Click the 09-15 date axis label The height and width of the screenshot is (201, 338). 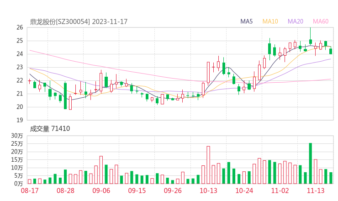pos(137,190)
